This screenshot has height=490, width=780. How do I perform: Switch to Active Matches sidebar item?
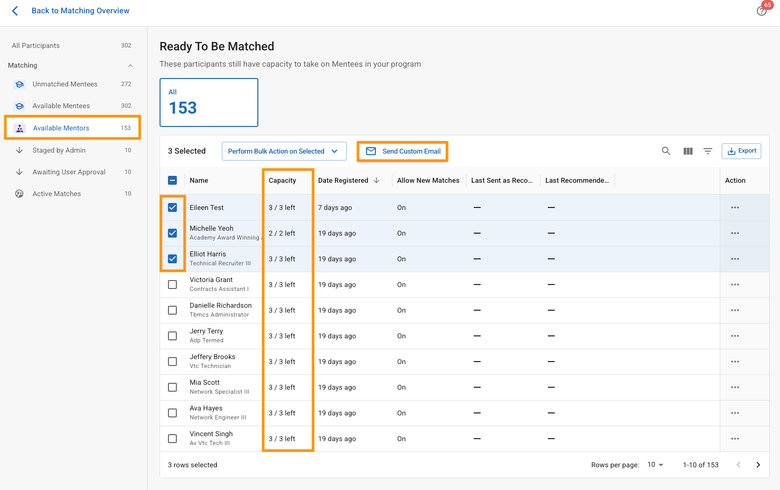(57, 194)
